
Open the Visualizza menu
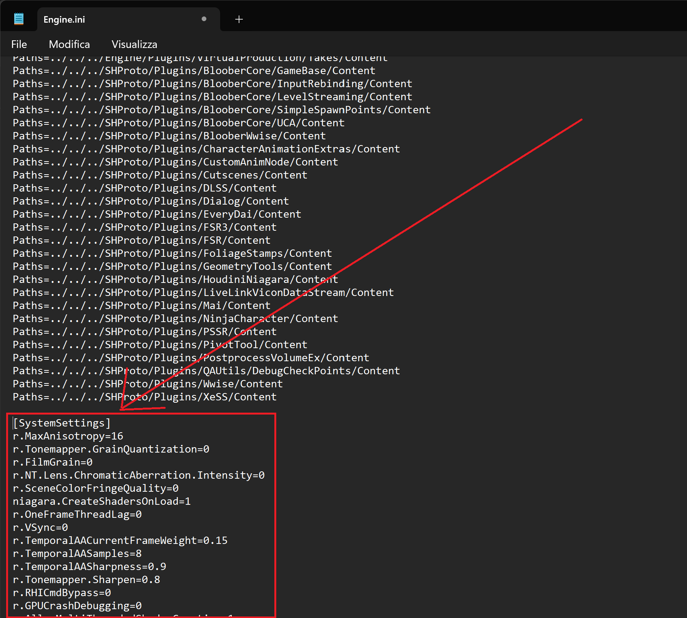(134, 44)
